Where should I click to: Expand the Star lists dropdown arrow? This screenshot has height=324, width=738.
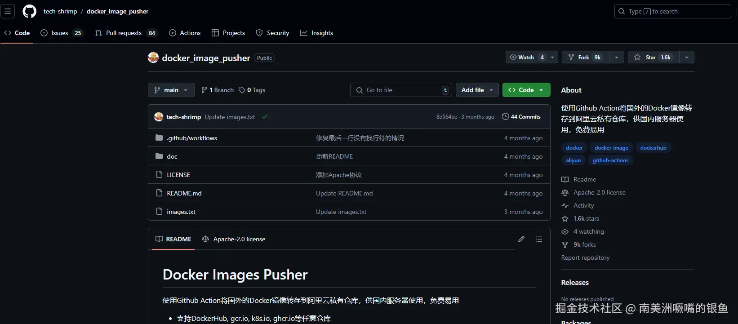tap(687, 57)
